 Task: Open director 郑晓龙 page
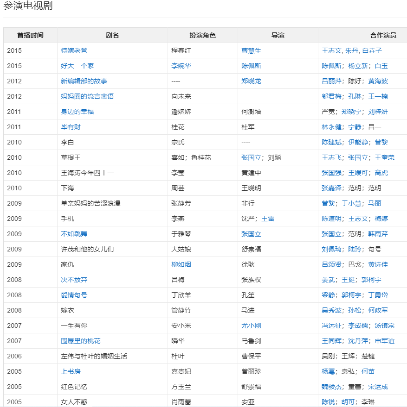tap(251, 81)
